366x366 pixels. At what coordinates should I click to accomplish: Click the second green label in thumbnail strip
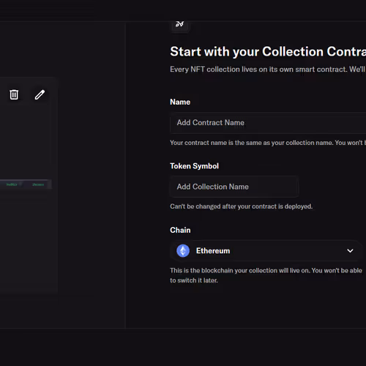[x=38, y=184]
